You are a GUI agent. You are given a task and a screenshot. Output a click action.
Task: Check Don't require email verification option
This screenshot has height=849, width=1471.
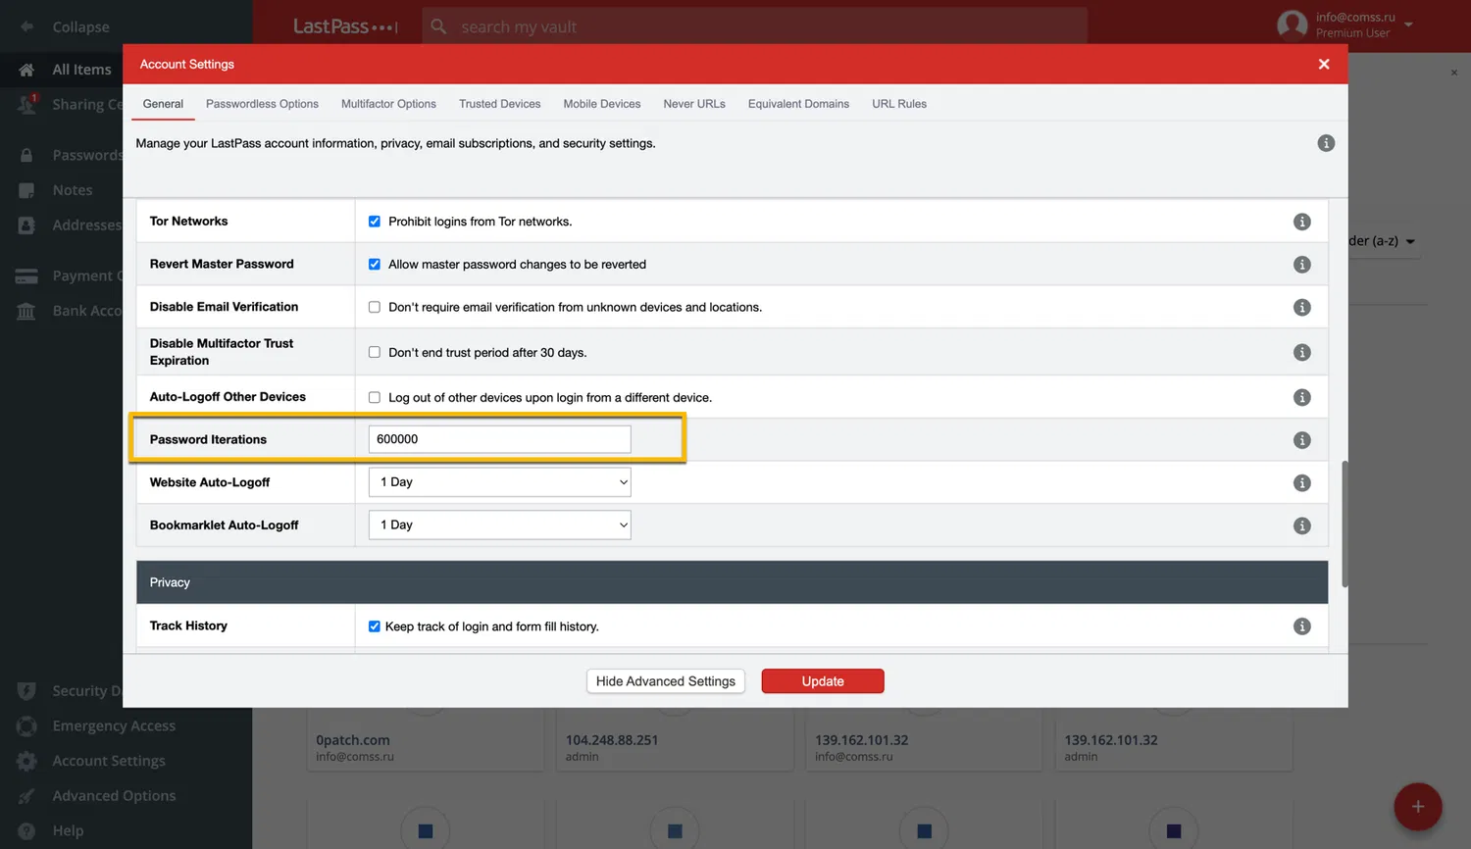click(x=375, y=308)
